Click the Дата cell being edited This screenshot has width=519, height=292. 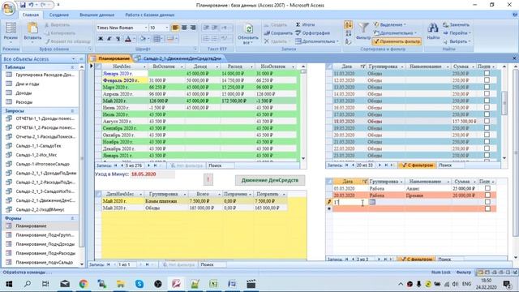point(350,202)
